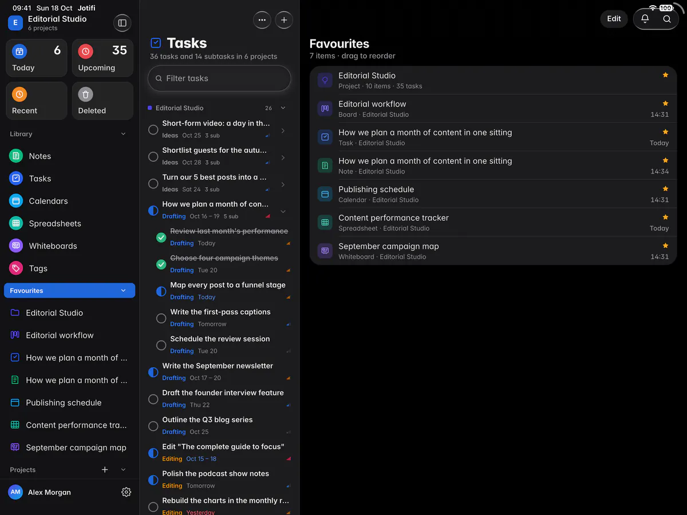Open notifications bell icon
The image size is (687, 515).
[x=645, y=19]
